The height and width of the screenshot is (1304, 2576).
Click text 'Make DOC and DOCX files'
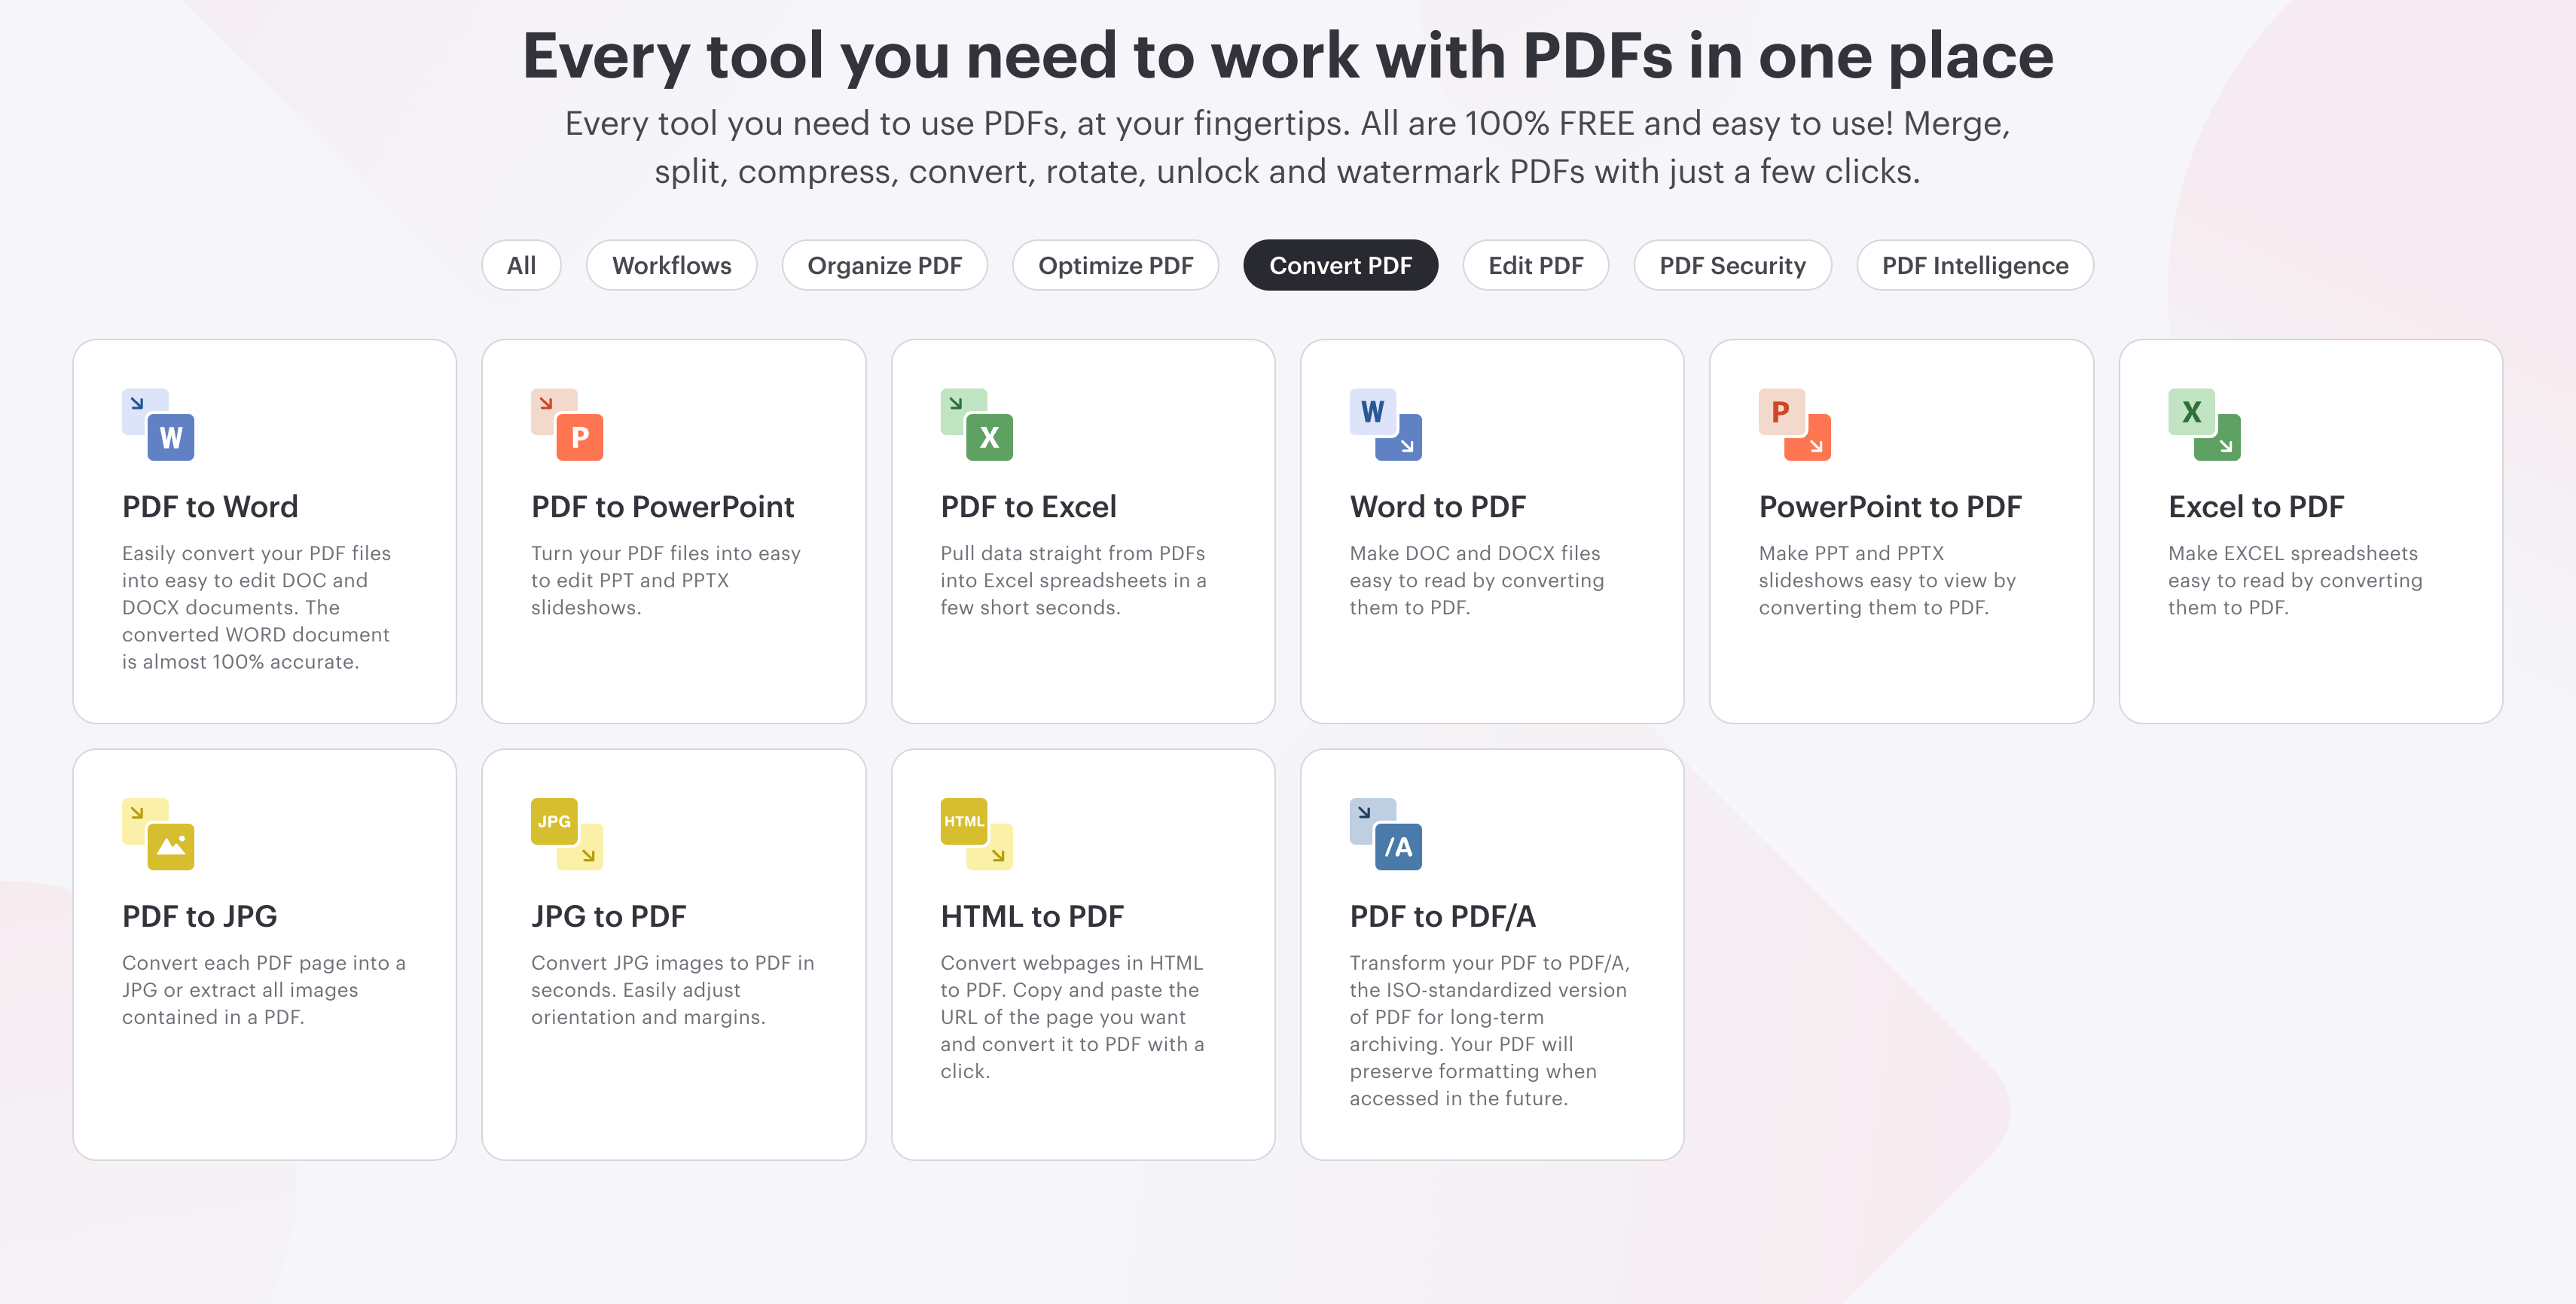(1475, 553)
